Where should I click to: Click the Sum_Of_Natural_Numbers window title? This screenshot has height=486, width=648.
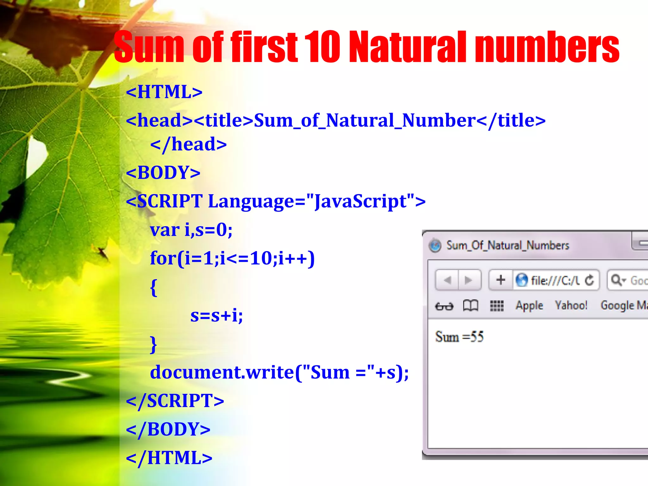pyautogui.click(x=508, y=246)
